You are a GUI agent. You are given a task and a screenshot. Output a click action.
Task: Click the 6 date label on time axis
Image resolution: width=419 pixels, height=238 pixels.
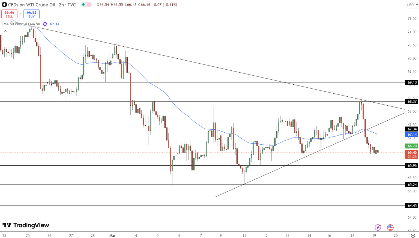coord(179,236)
